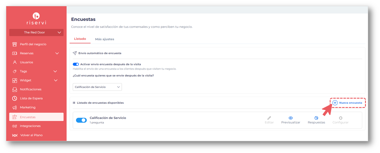The height and width of the screenshot is (153, 380).
Task: Preview survey with the eye icon
Action: tap(290, 118)
